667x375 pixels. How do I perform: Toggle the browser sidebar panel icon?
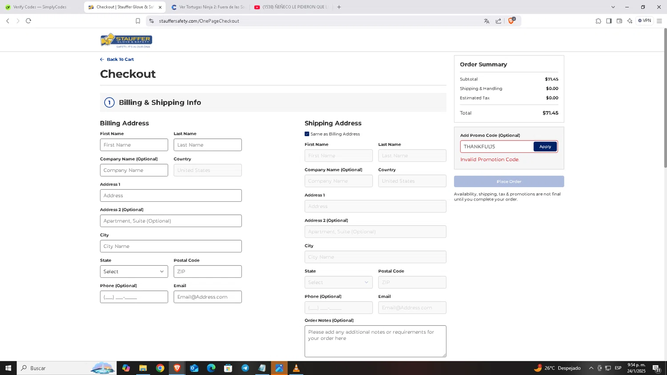609,21
